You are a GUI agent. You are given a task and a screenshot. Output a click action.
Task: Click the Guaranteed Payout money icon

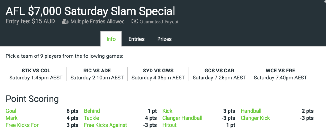135,21
